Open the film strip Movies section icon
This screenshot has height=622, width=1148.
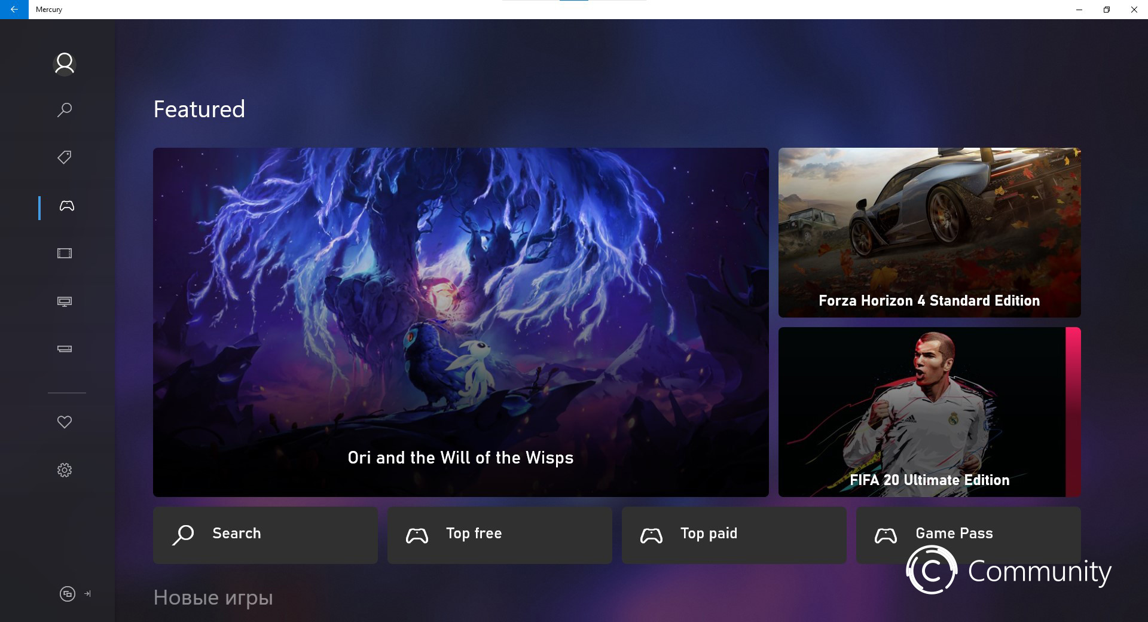[x=64, y=254]
